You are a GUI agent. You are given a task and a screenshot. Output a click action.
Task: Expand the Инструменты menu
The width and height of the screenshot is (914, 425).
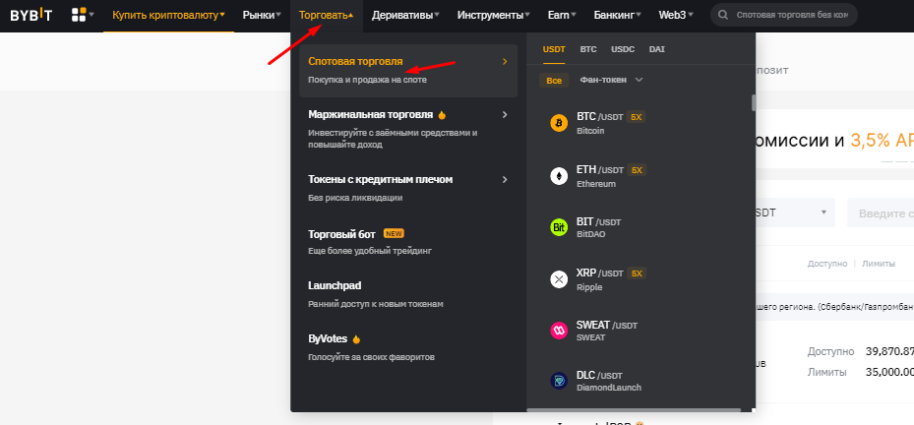tap(494, 15)
